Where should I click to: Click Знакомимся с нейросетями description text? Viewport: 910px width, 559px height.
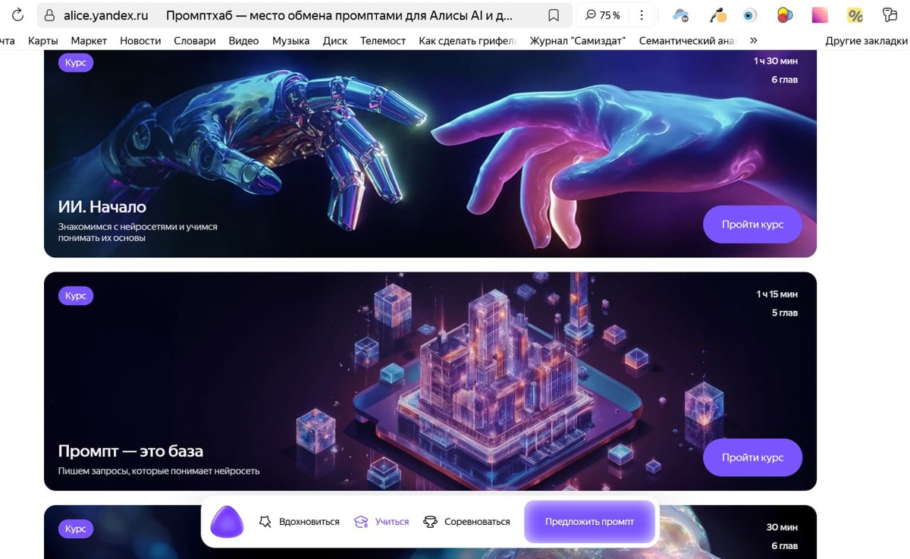(138, 232)
